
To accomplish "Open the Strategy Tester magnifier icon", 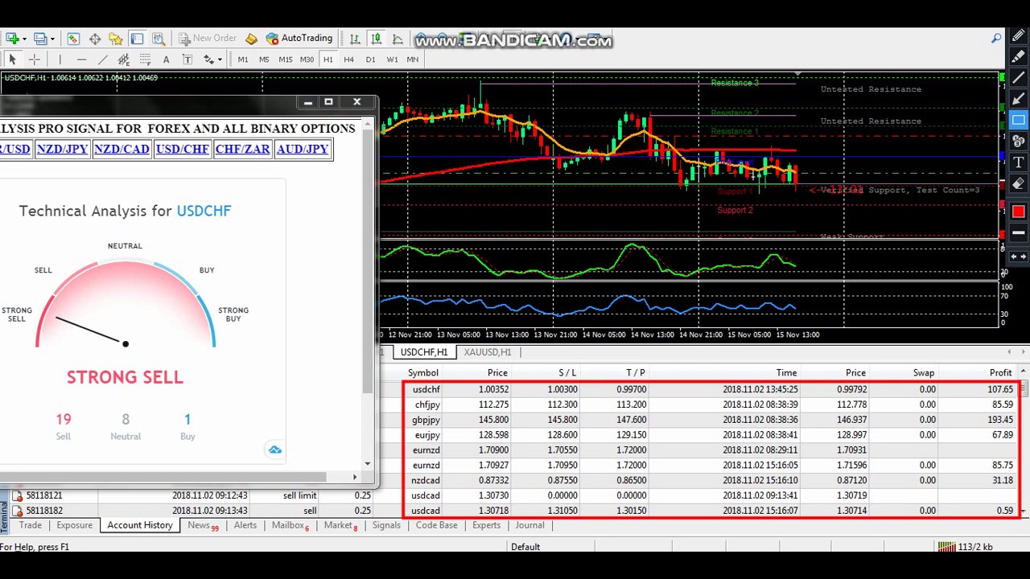I will click(159, 38).
